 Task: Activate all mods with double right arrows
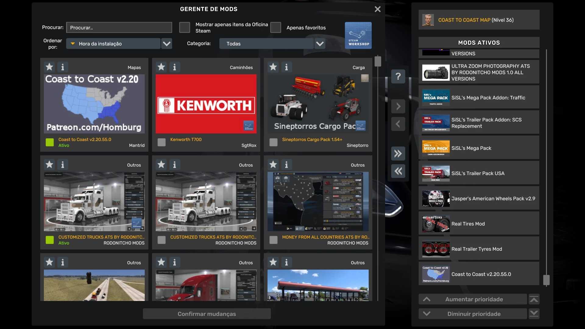click(398, 154)
